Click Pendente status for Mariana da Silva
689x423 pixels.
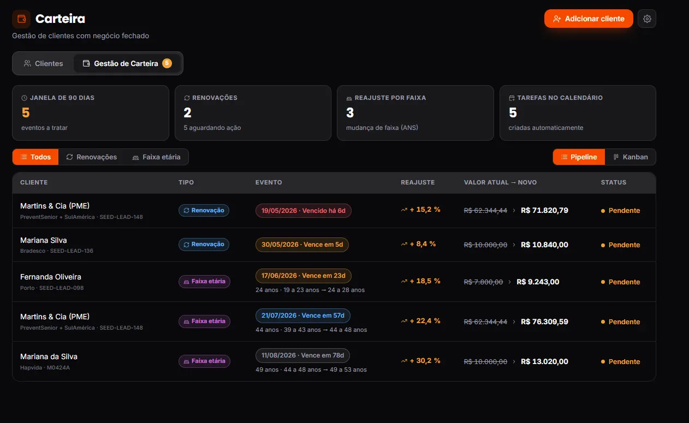pos(621,362)
